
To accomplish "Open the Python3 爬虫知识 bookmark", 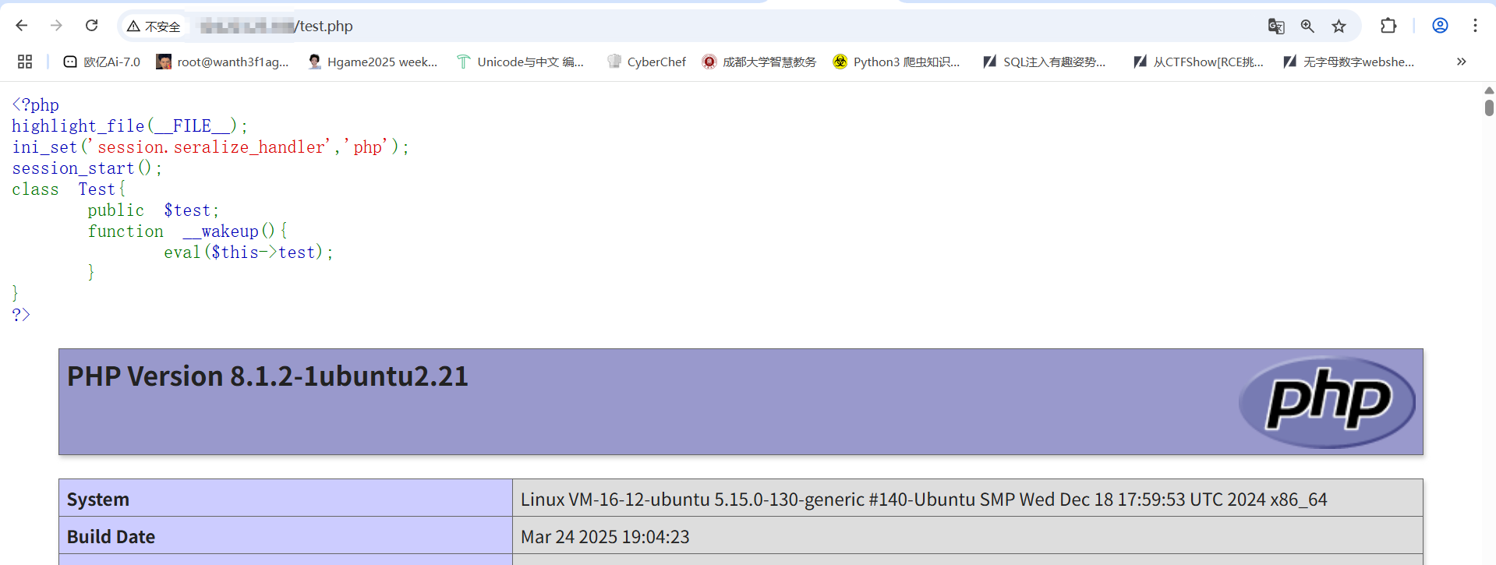I will [896, 62].
